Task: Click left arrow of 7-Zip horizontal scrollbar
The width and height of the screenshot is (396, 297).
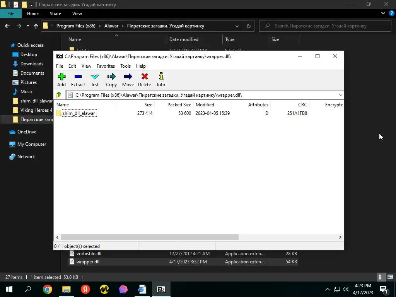Action: click(57, 237)
